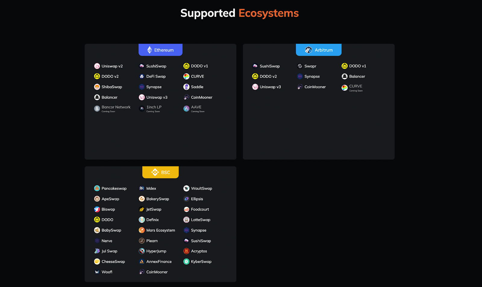This screenshot has height=287, width=482.
Task: Click the Acryptos red icon
Action: (186, 251)
